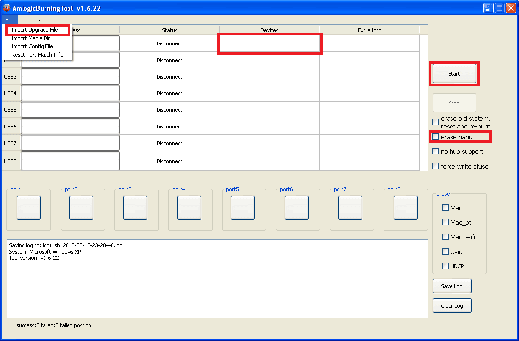Click the port5 indicator box
The image size is (519, 341).
pos(243,208)
